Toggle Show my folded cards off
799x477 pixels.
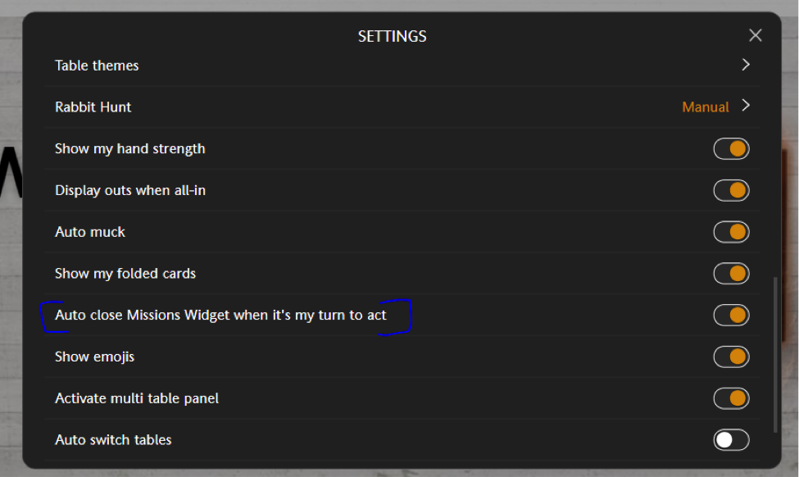731,274
